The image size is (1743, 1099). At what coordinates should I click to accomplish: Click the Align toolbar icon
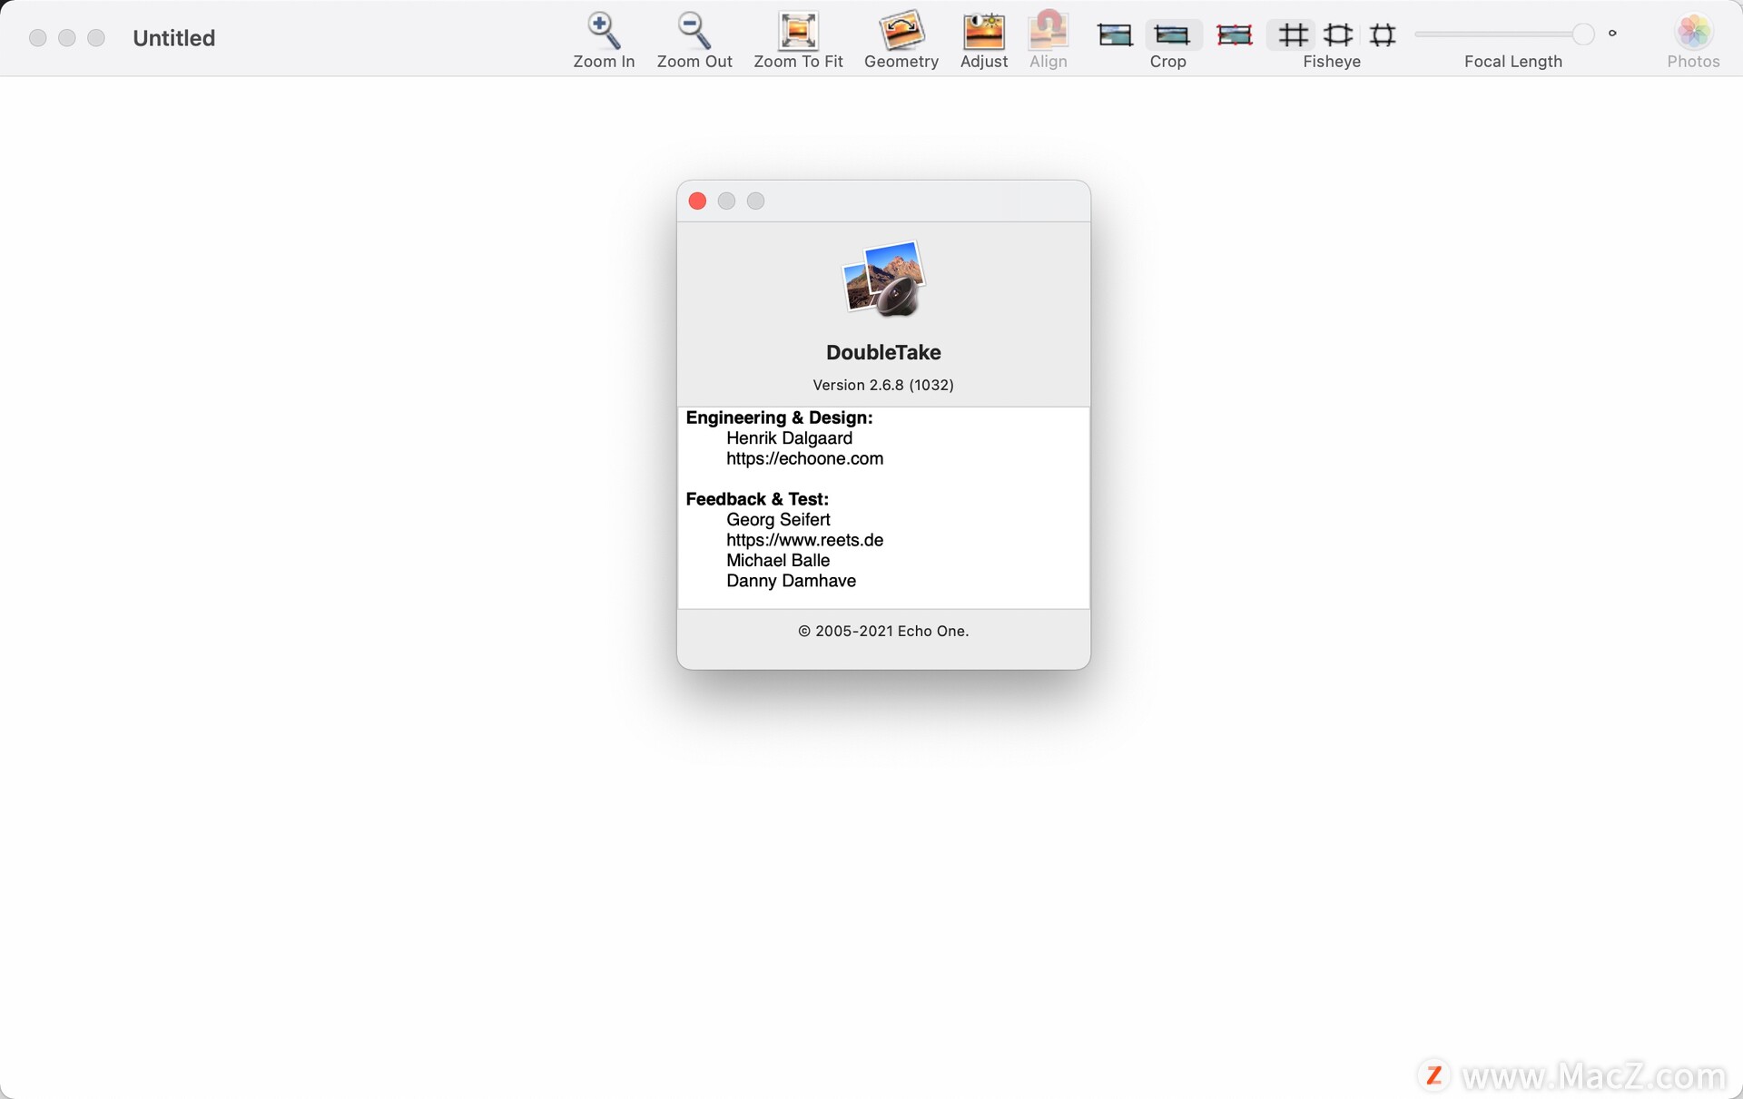point(1048,31)
